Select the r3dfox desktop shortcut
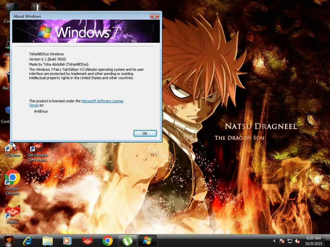 13,214
